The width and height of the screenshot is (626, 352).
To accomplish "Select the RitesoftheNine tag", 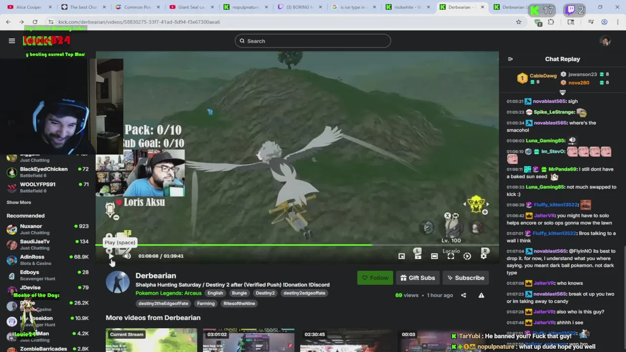I will [239, 304].
